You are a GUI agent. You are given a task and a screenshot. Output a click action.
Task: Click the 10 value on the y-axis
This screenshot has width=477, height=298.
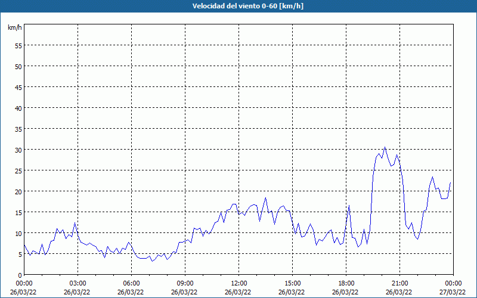coord(18,233)
